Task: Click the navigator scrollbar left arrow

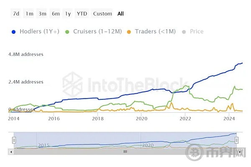Action: point(10,152)
